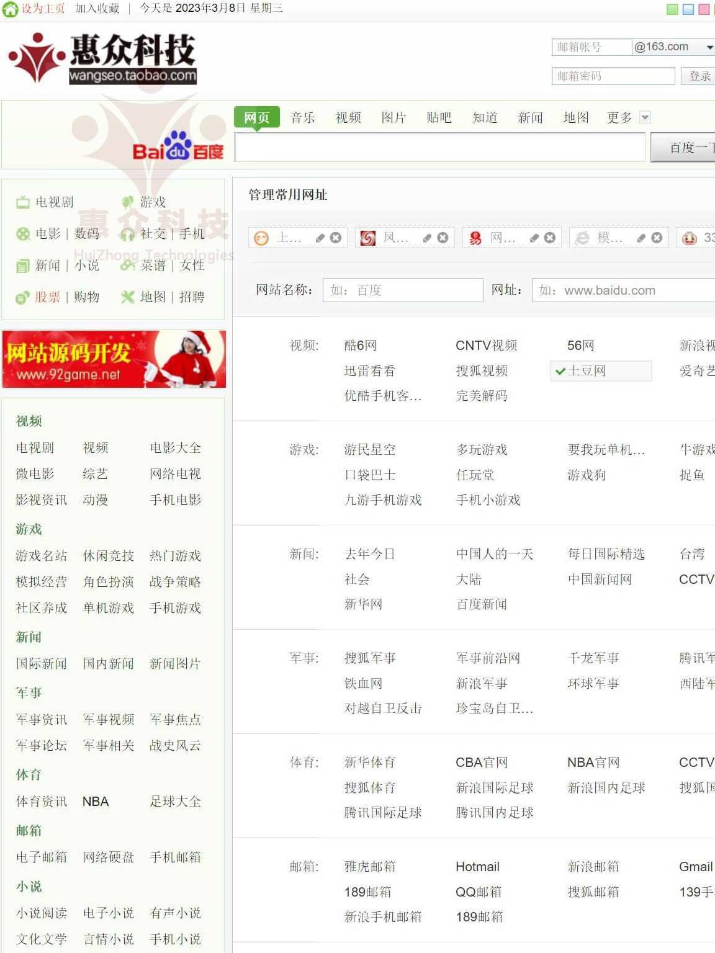Expand the 更多 dropdown arrow

click(x=645, y=118)
